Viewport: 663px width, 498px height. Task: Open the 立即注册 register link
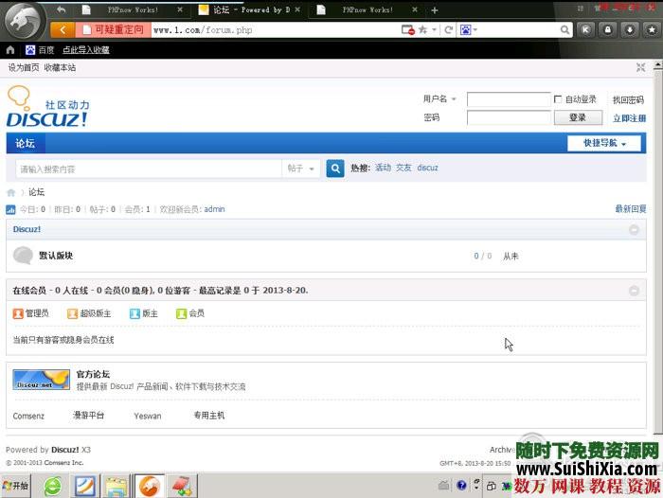[x=629, y=118]
